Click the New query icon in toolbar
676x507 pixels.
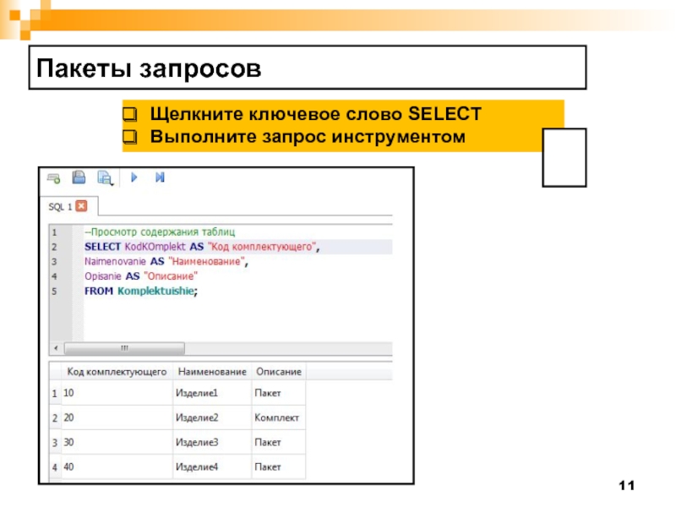(54, 178)
